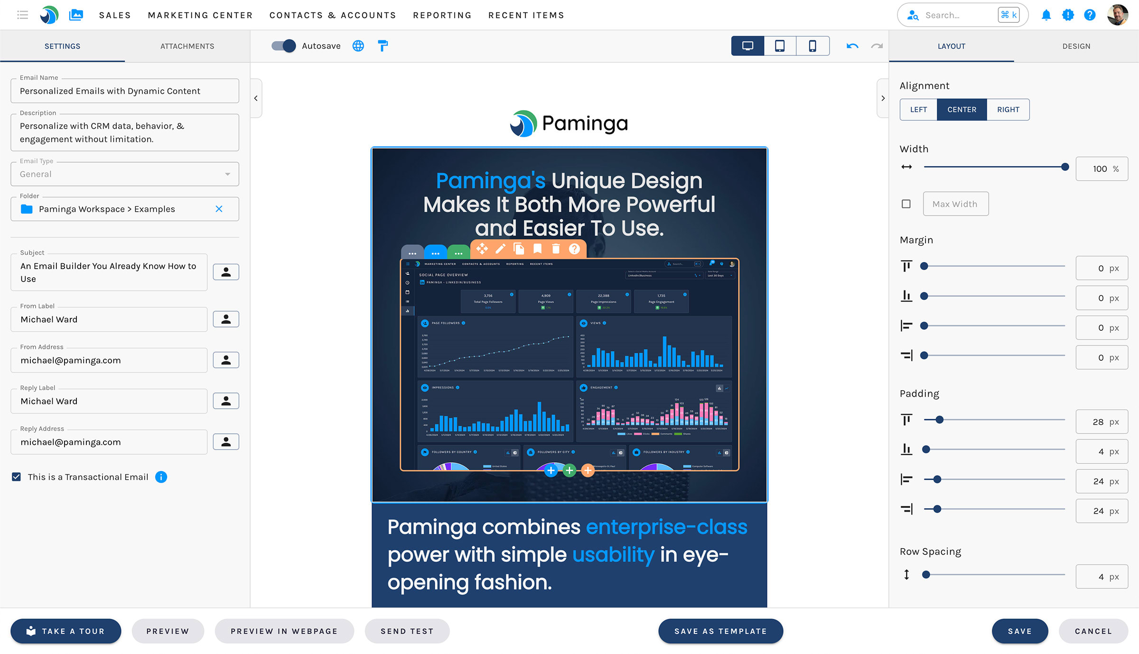Open the Design tab

pos(1076,46)
